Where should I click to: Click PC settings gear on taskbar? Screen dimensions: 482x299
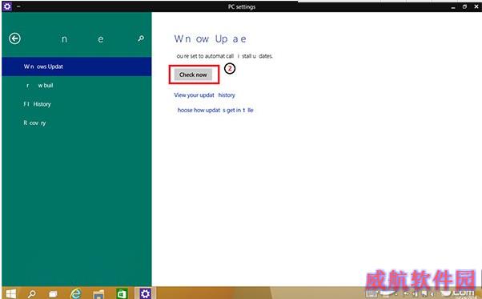pos(145,293)
